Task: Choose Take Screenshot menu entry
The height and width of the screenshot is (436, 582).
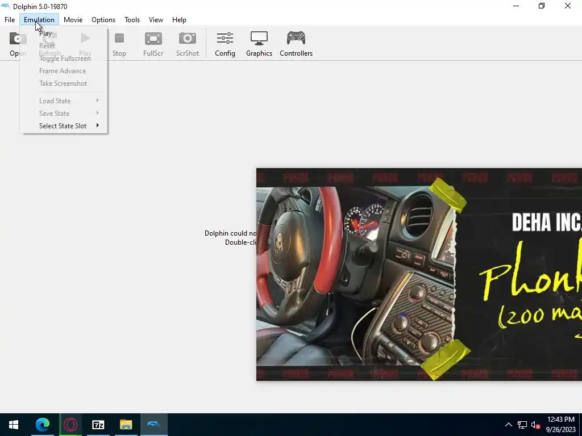Action: click(64, 83)
